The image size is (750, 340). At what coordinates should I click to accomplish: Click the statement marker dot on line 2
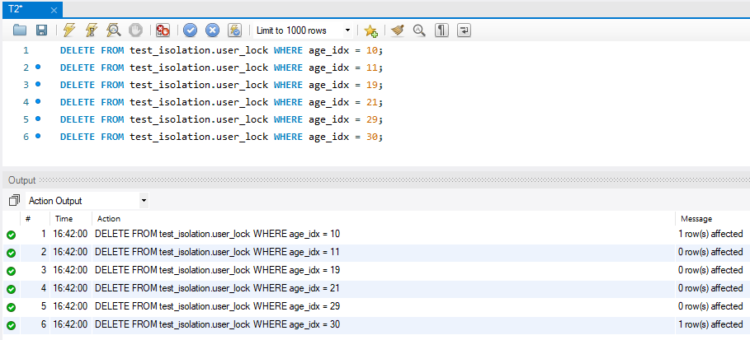(38, 67)
